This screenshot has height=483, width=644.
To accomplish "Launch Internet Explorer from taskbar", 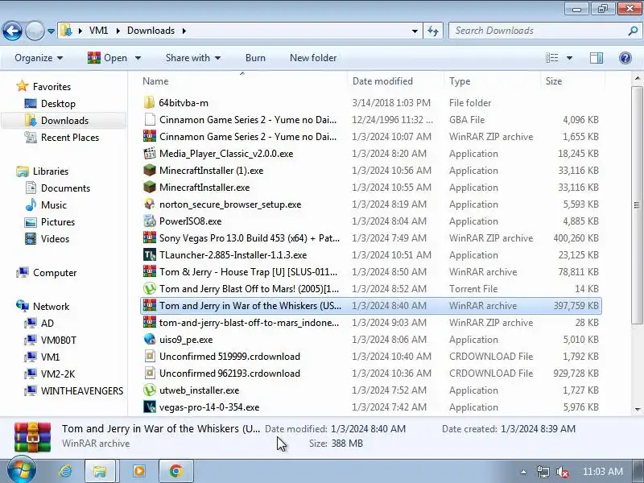I will [65, 471].
